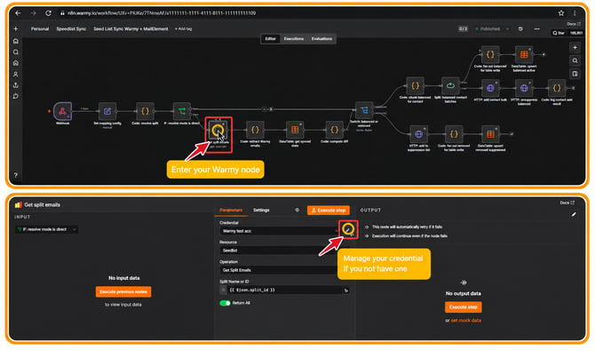Switch to the Editor tab
The height and width of the screenshot is (351, 595).
(x=270, y=39)
